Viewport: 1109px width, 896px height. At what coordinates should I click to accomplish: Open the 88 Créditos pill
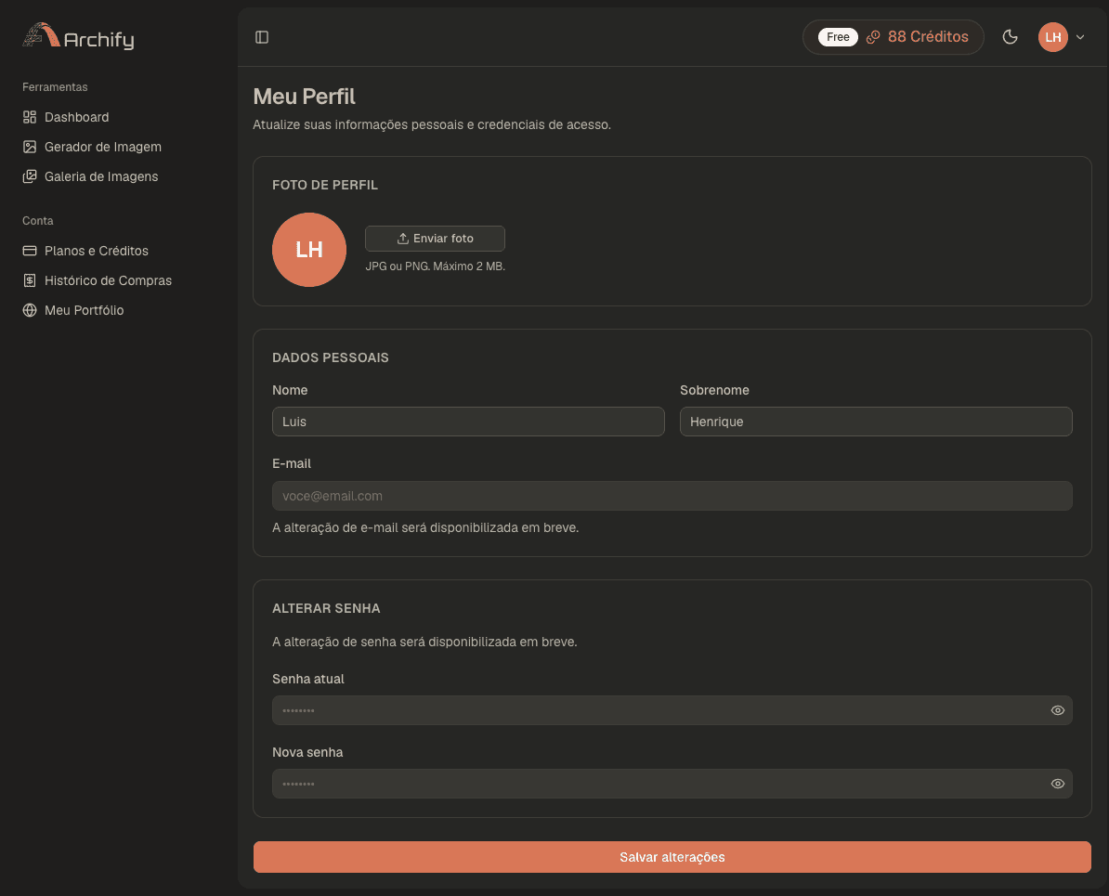[894, 37]
